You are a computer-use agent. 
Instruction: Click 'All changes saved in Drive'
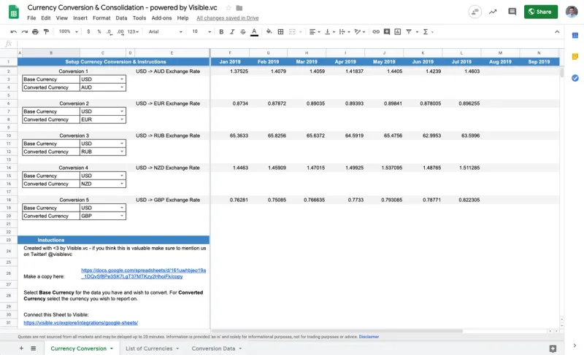pyautogui.click(x=228, y=18)
